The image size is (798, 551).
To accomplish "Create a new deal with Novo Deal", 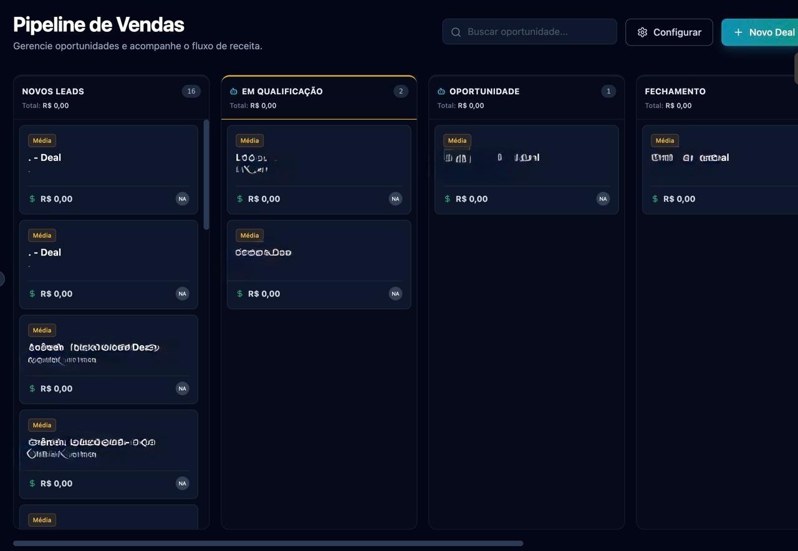I will tap(759, 32).
